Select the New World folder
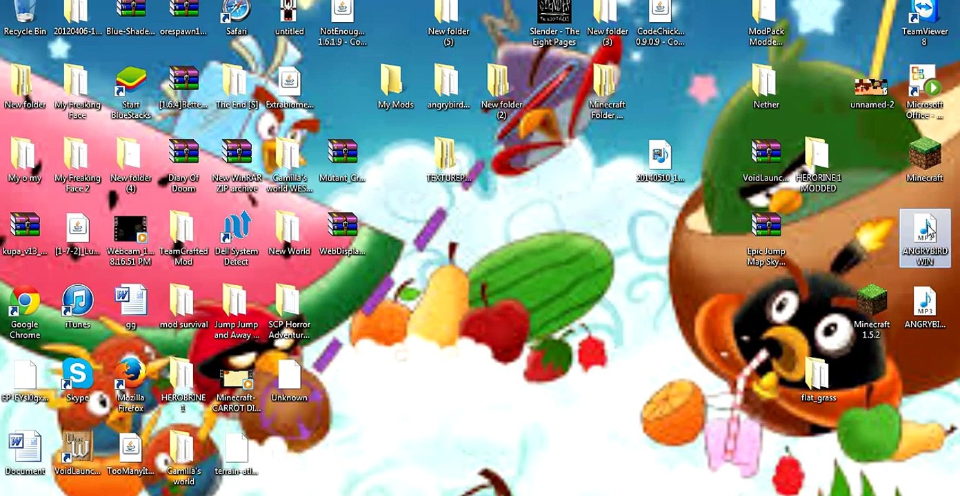The height and width of the screenshot is (496, 960). point(290,235)
